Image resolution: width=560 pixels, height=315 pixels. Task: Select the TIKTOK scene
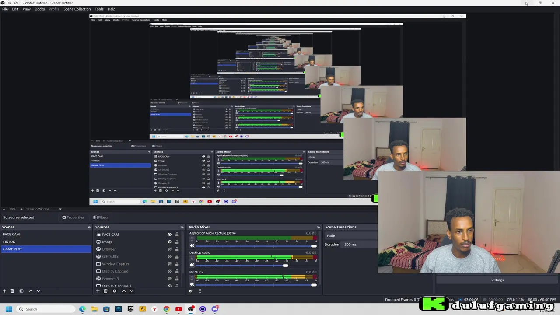pos(45,242)
